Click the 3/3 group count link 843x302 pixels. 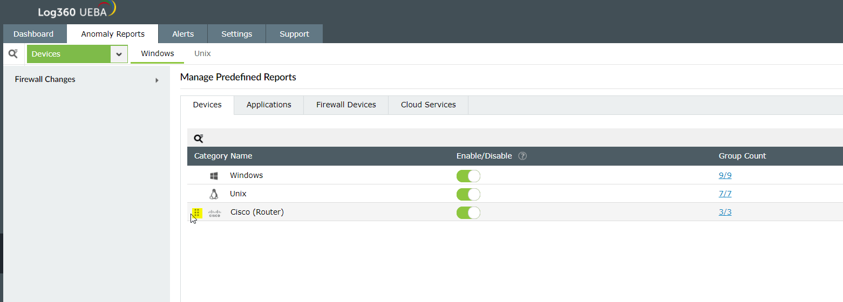725,212
